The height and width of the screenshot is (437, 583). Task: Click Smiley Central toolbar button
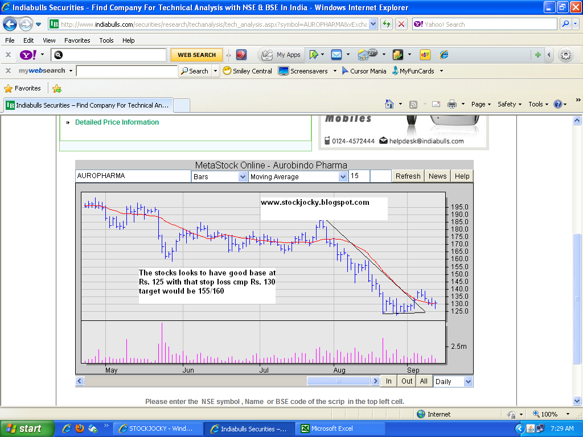click(248, 71)
